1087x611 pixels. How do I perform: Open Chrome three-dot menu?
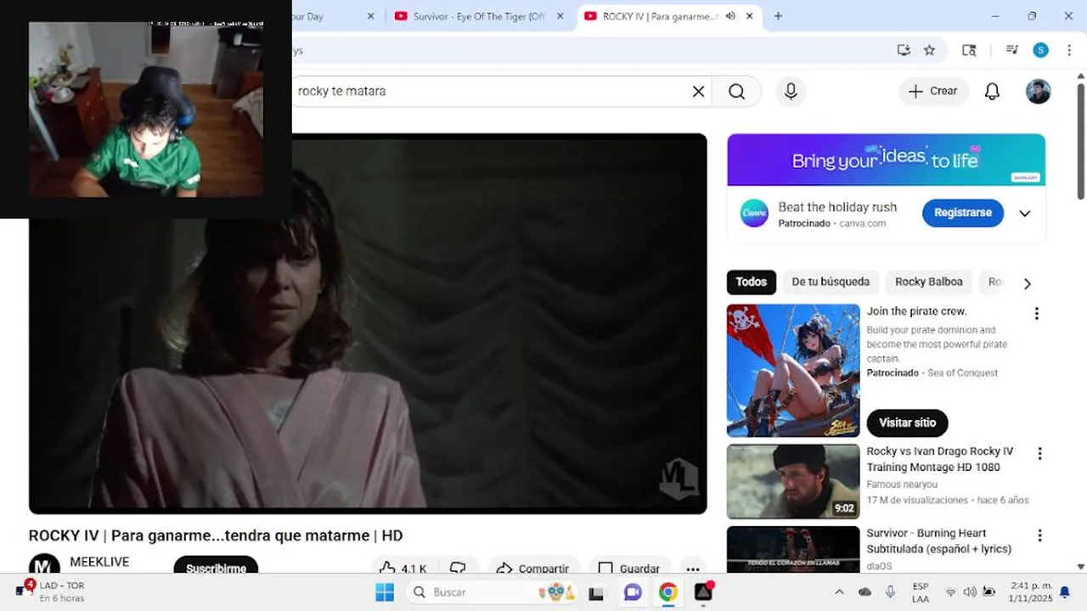pos(1069,50)
